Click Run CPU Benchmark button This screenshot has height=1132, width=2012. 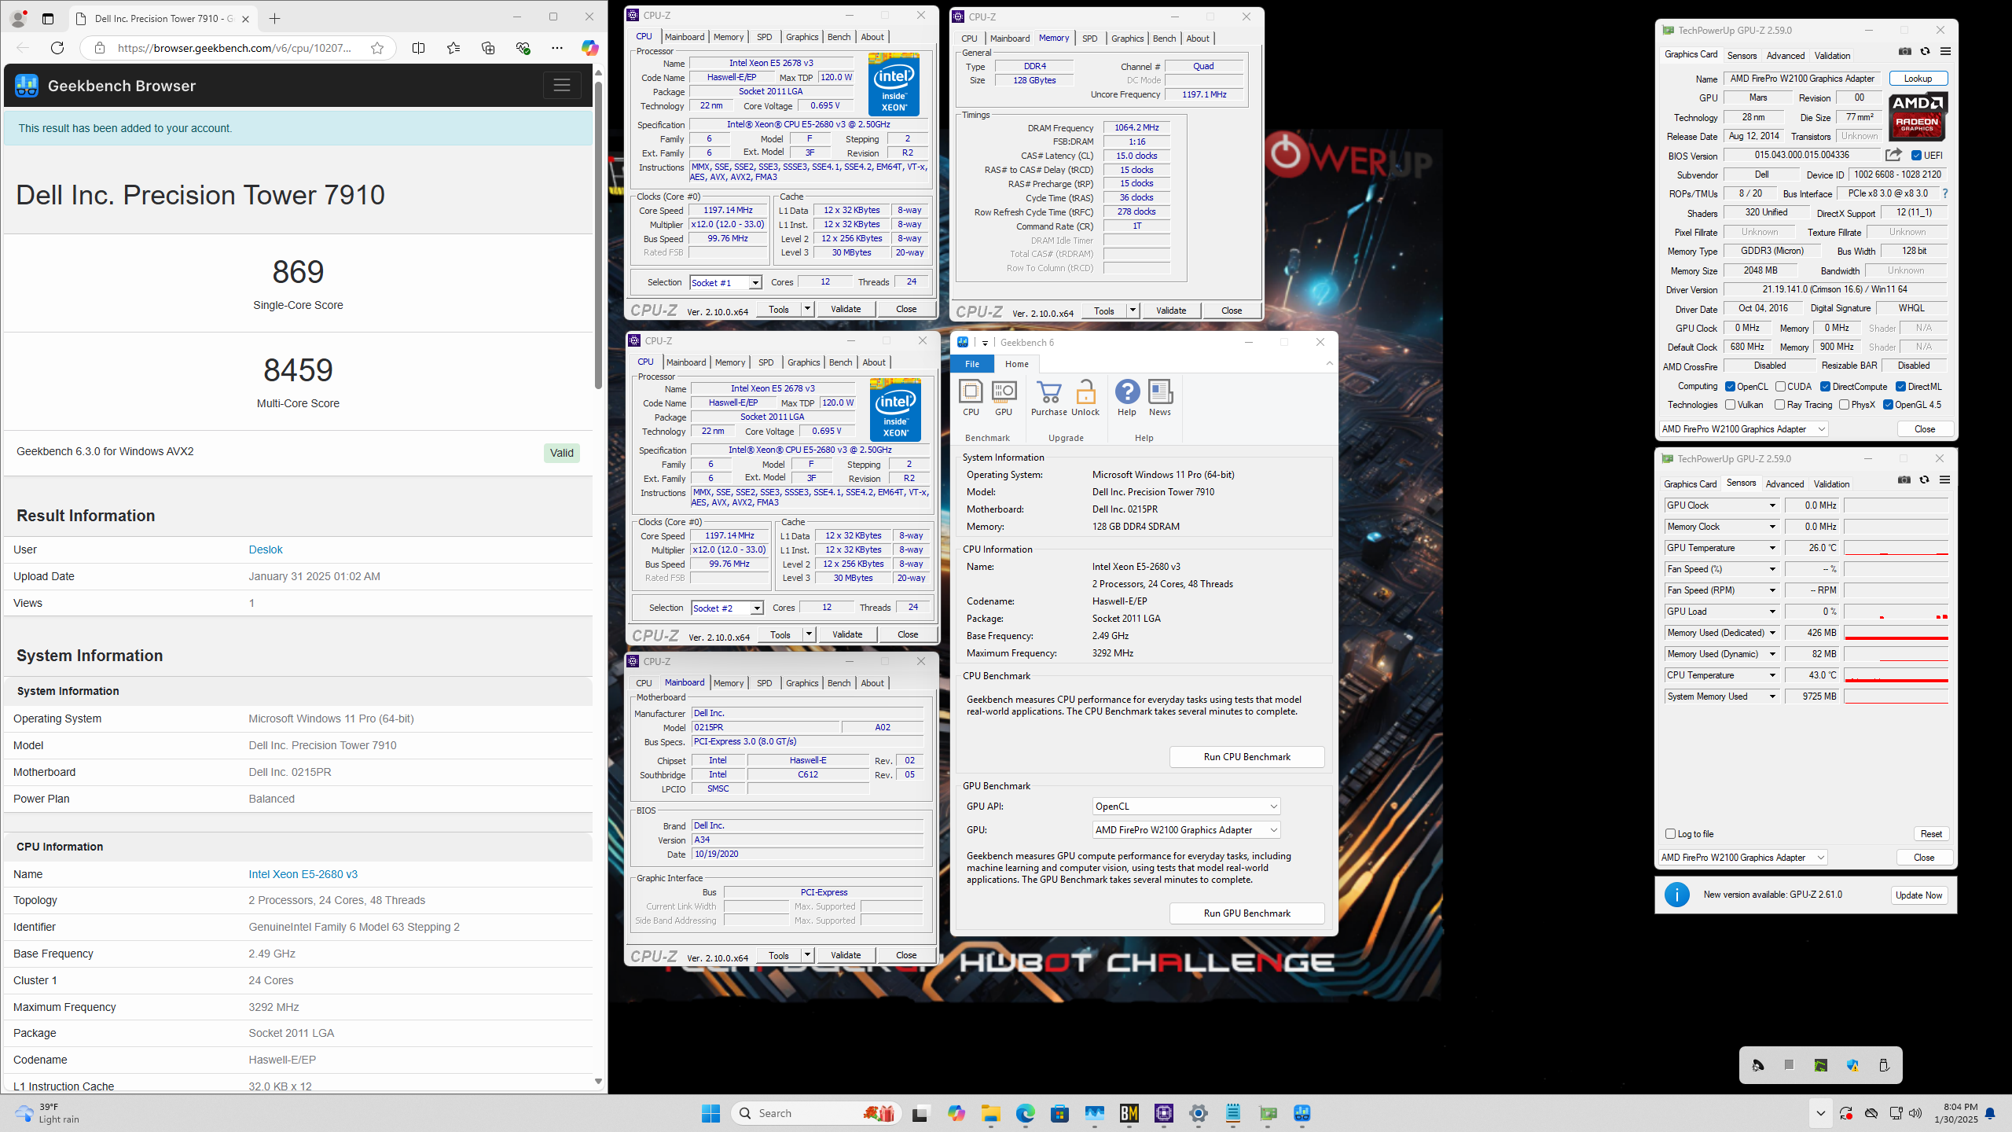[x=1246, y=757]
